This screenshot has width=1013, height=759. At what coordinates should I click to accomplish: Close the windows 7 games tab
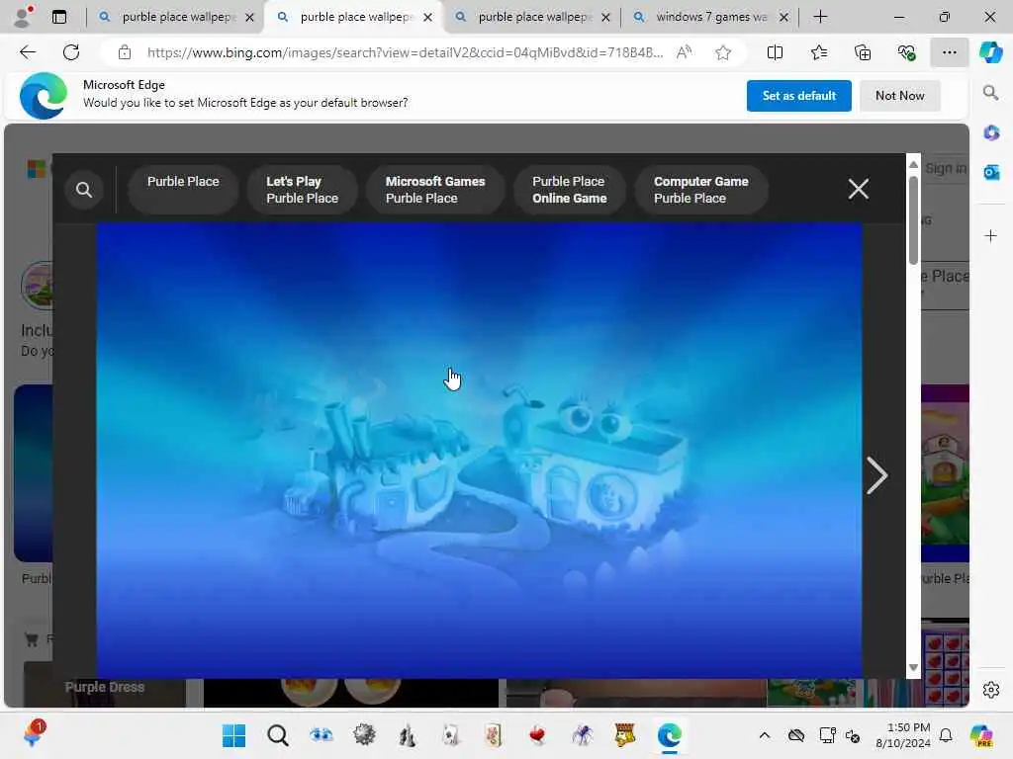point(783,18)
